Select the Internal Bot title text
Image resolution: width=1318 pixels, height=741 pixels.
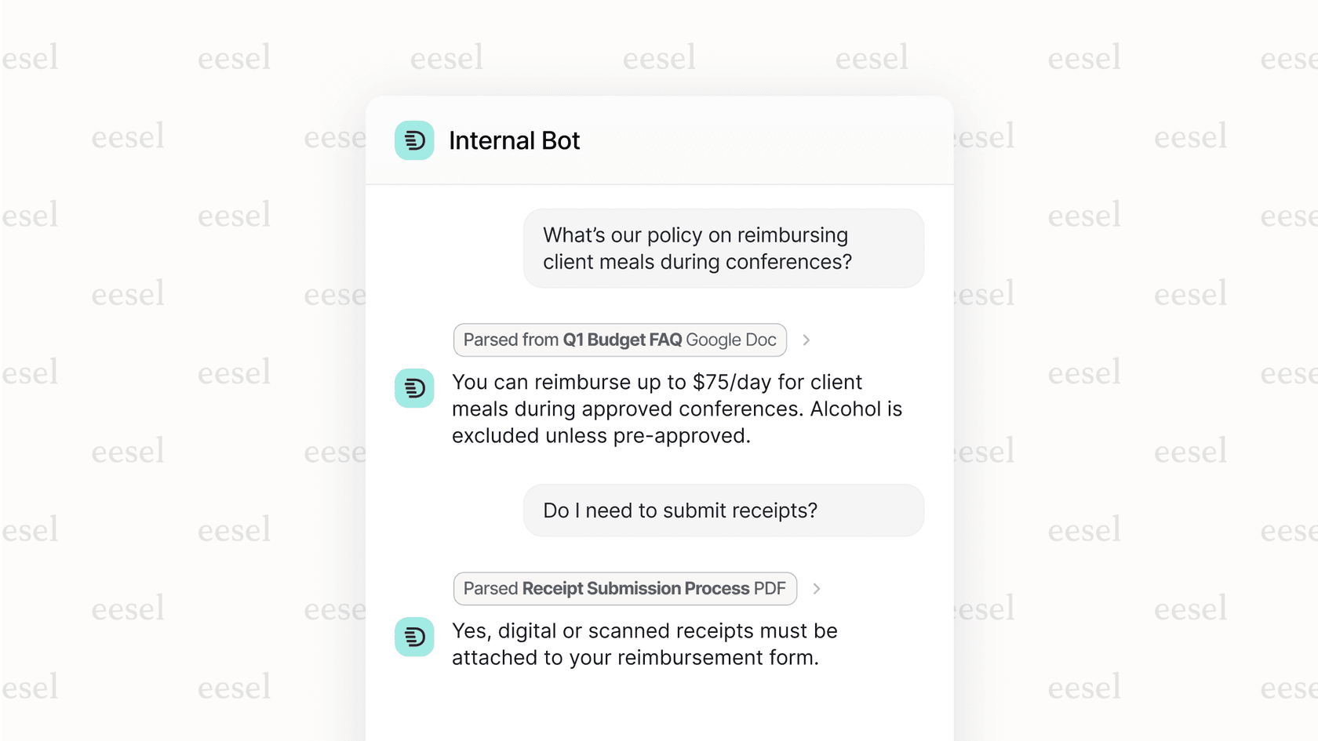(515, 140)
